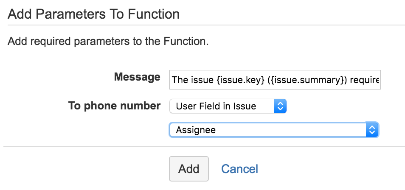Click the Message text input field
Image resolution: width=405 pixels, height=190 pixels.
click(275, 80)
